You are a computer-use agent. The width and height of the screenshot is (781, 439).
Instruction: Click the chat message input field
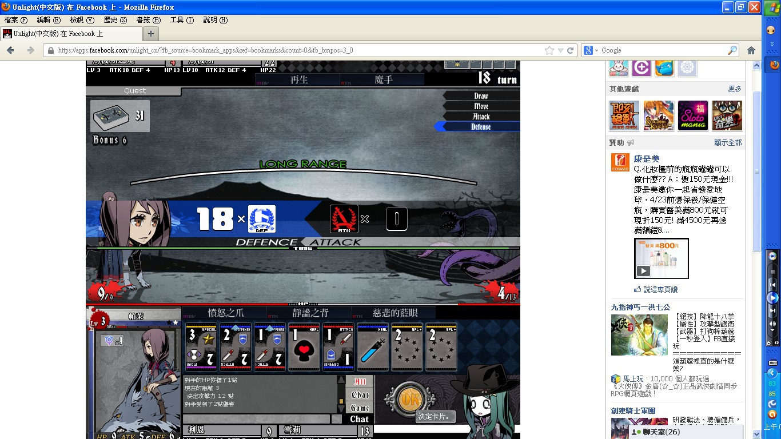point(256,419)
